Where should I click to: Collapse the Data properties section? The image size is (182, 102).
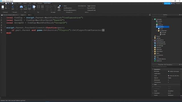click(153, 84)
